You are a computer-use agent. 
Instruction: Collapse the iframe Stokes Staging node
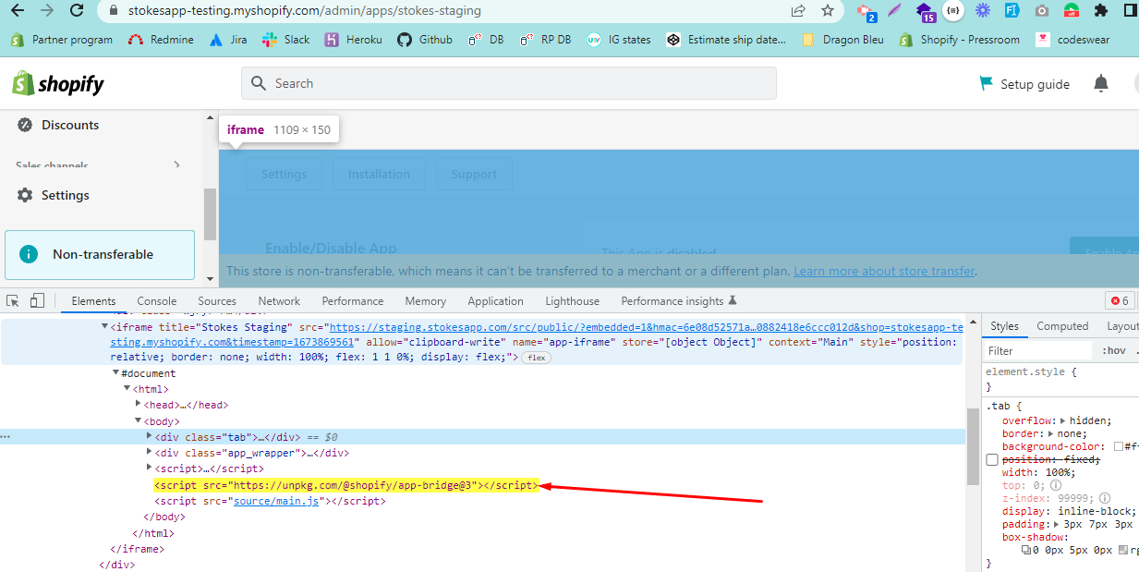tap(104, 326)
